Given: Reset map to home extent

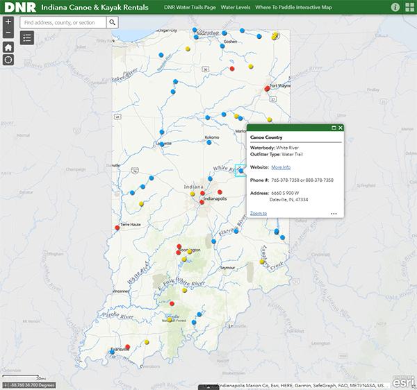Looking at the screenshot, I should tap(8, 47).
